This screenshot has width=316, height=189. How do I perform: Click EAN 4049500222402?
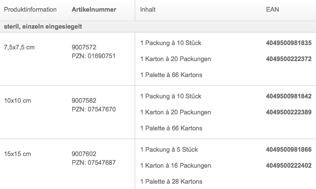pos(288,165)
